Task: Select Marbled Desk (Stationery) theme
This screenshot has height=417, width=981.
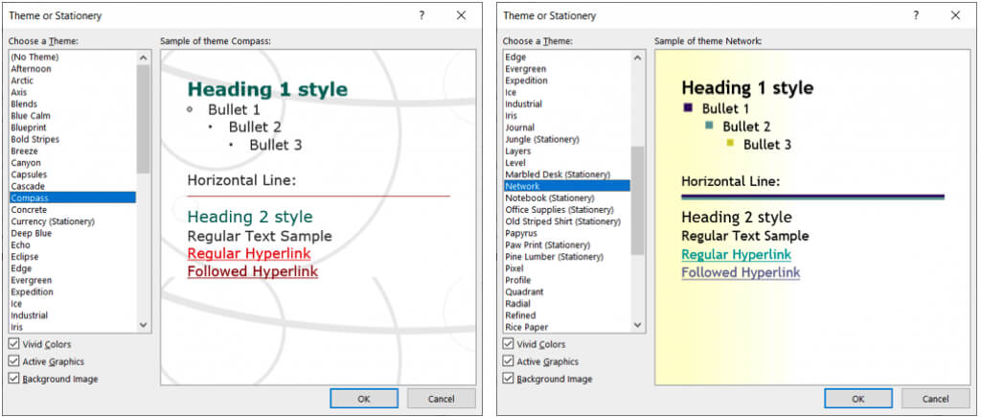Action: tap(557, 174)
